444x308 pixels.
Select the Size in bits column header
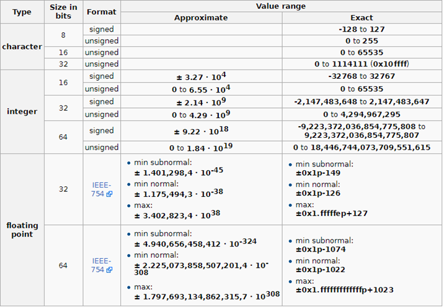(x=64, y=12)
